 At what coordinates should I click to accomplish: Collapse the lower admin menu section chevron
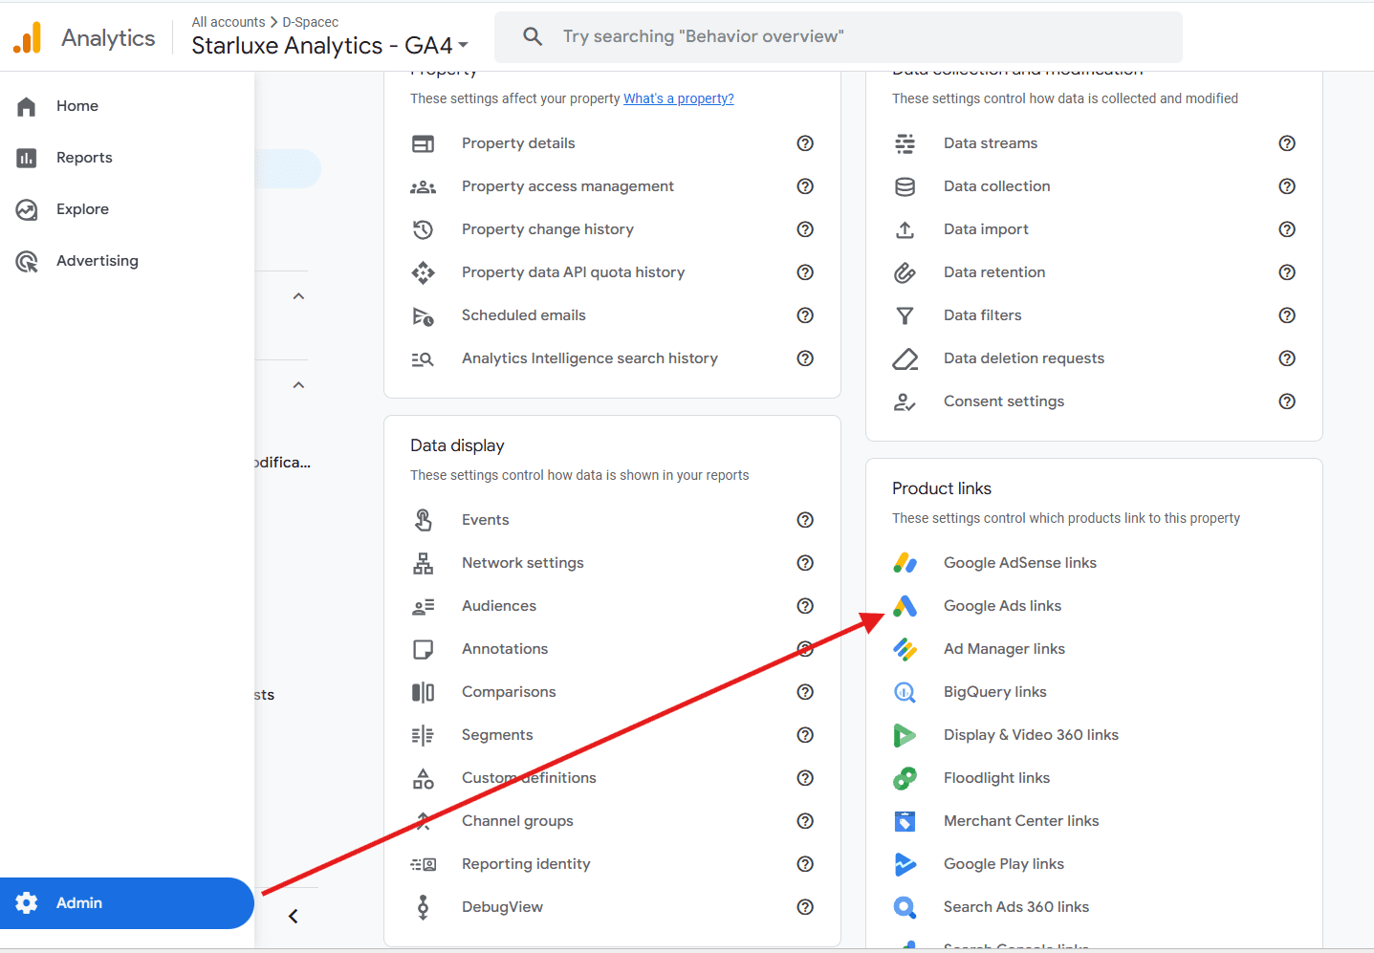[298, 385]
